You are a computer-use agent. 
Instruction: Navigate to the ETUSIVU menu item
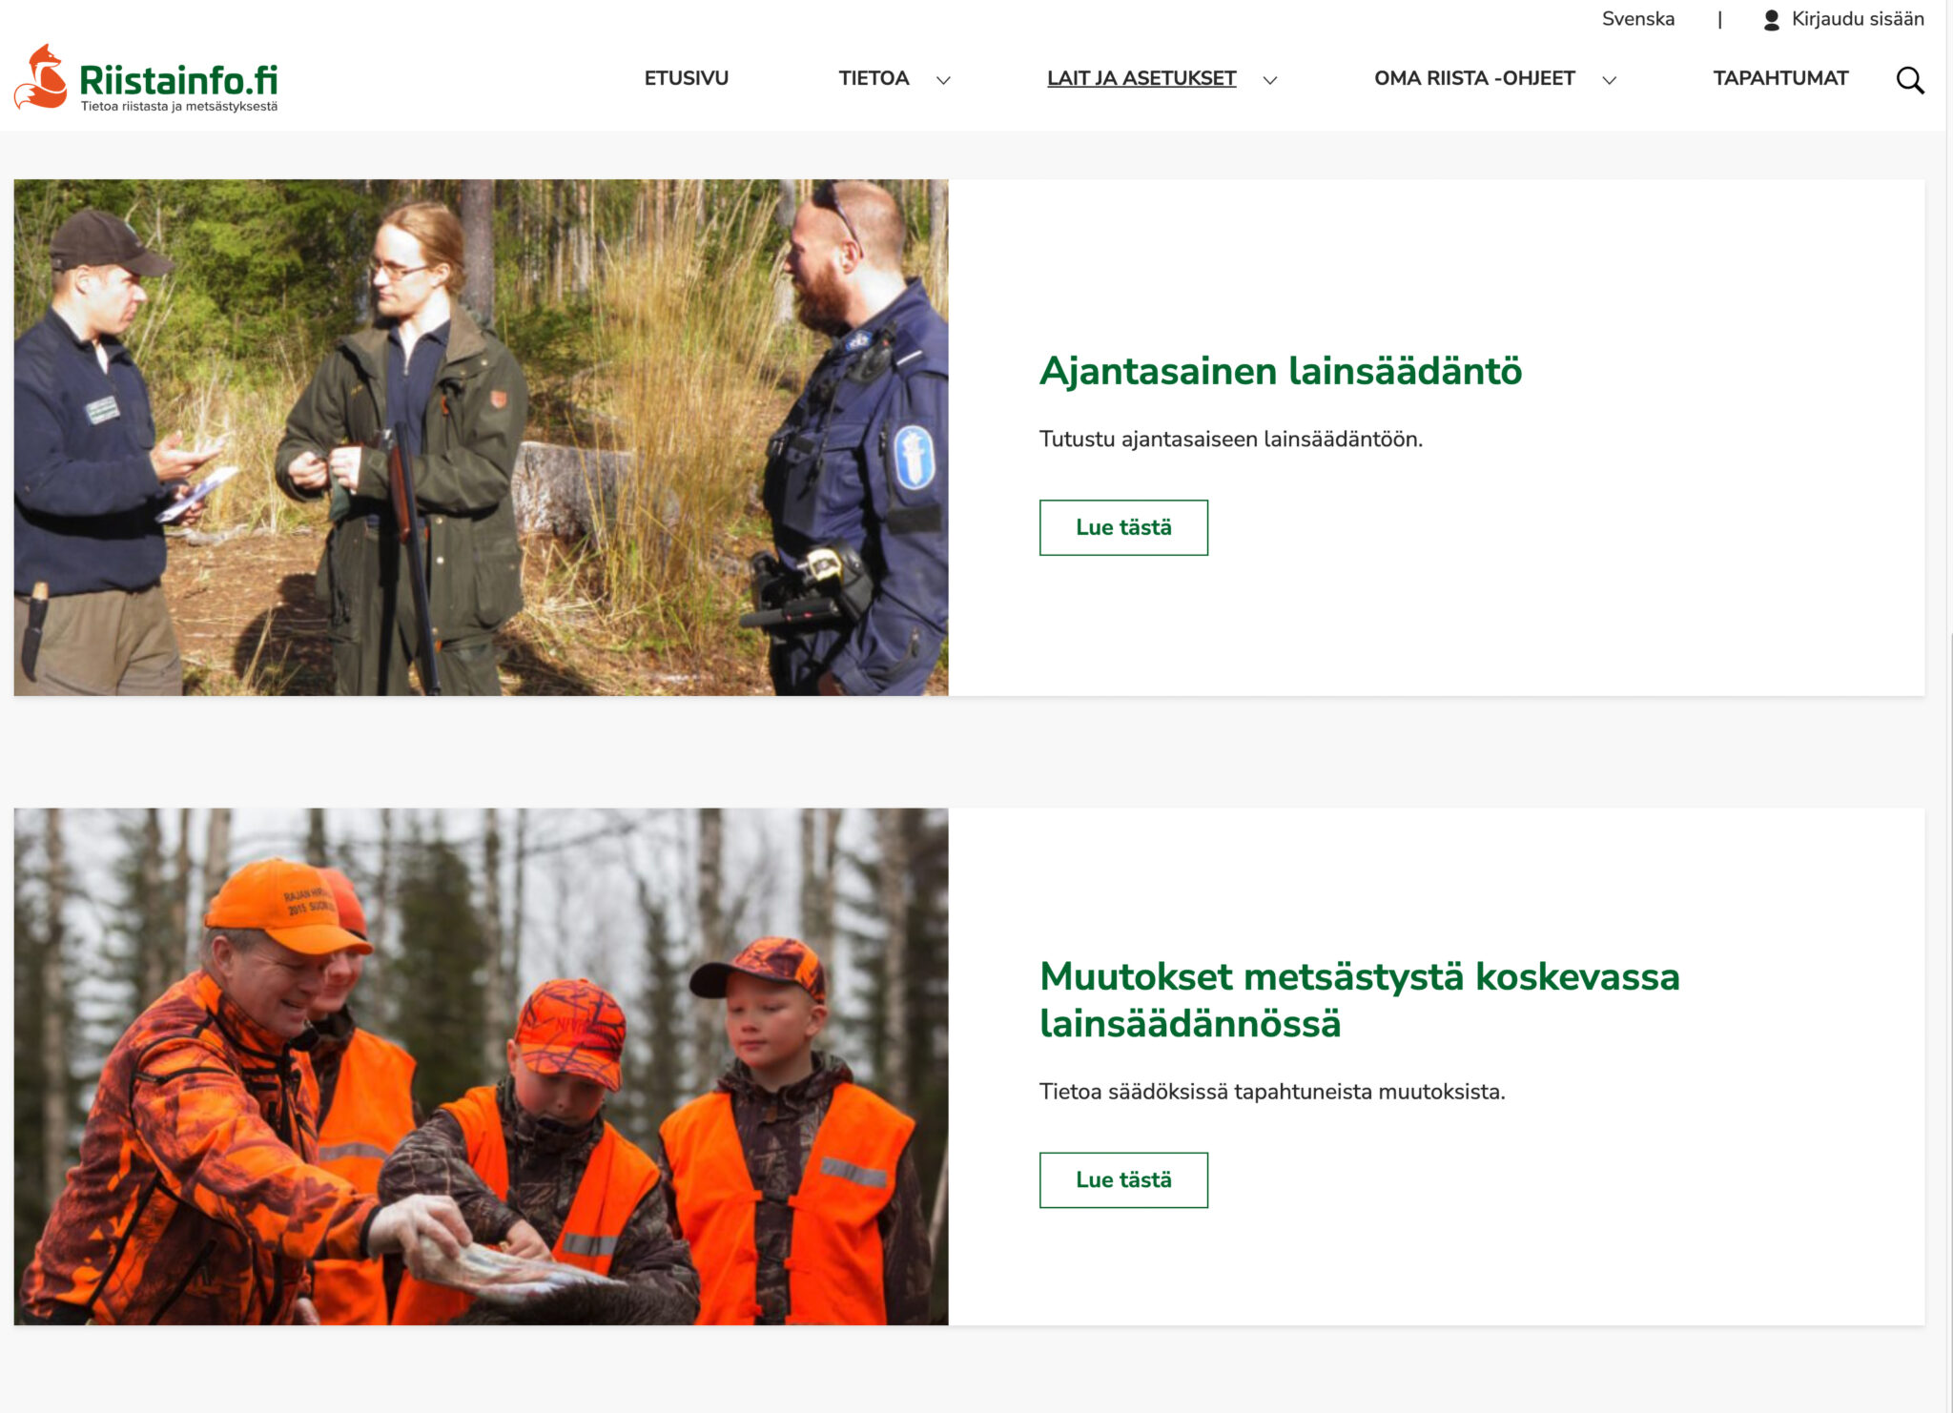coord(687,78)
